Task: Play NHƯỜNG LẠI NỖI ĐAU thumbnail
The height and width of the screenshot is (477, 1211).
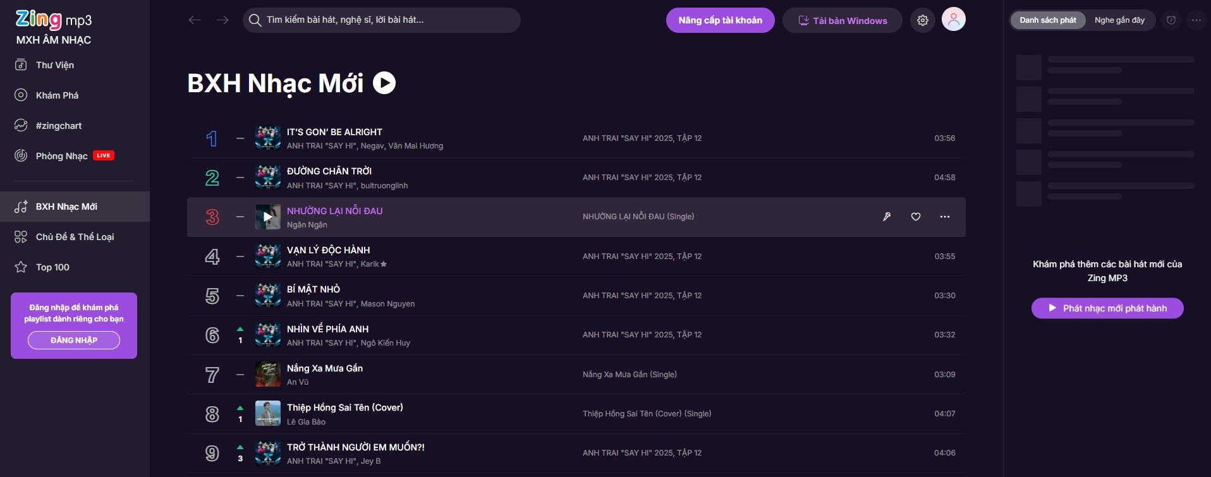Action: pos(268,217)
